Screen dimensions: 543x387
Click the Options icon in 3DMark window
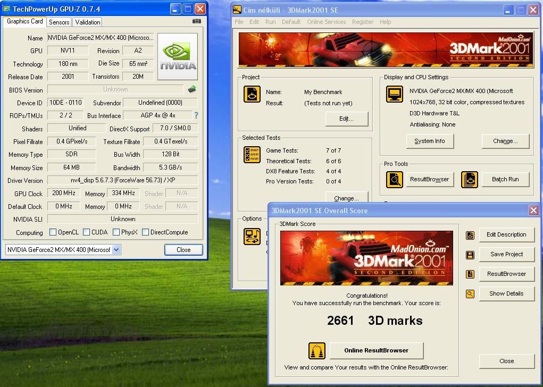point(252,237)
